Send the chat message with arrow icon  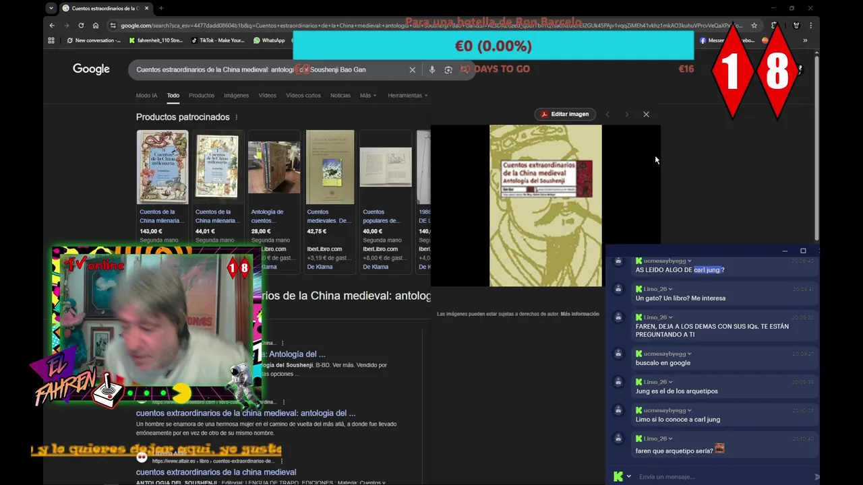pyautogui.click(x=816, y=477)
